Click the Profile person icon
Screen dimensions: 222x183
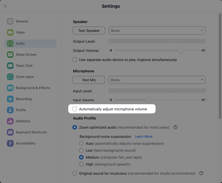click(x=10, y=110)
